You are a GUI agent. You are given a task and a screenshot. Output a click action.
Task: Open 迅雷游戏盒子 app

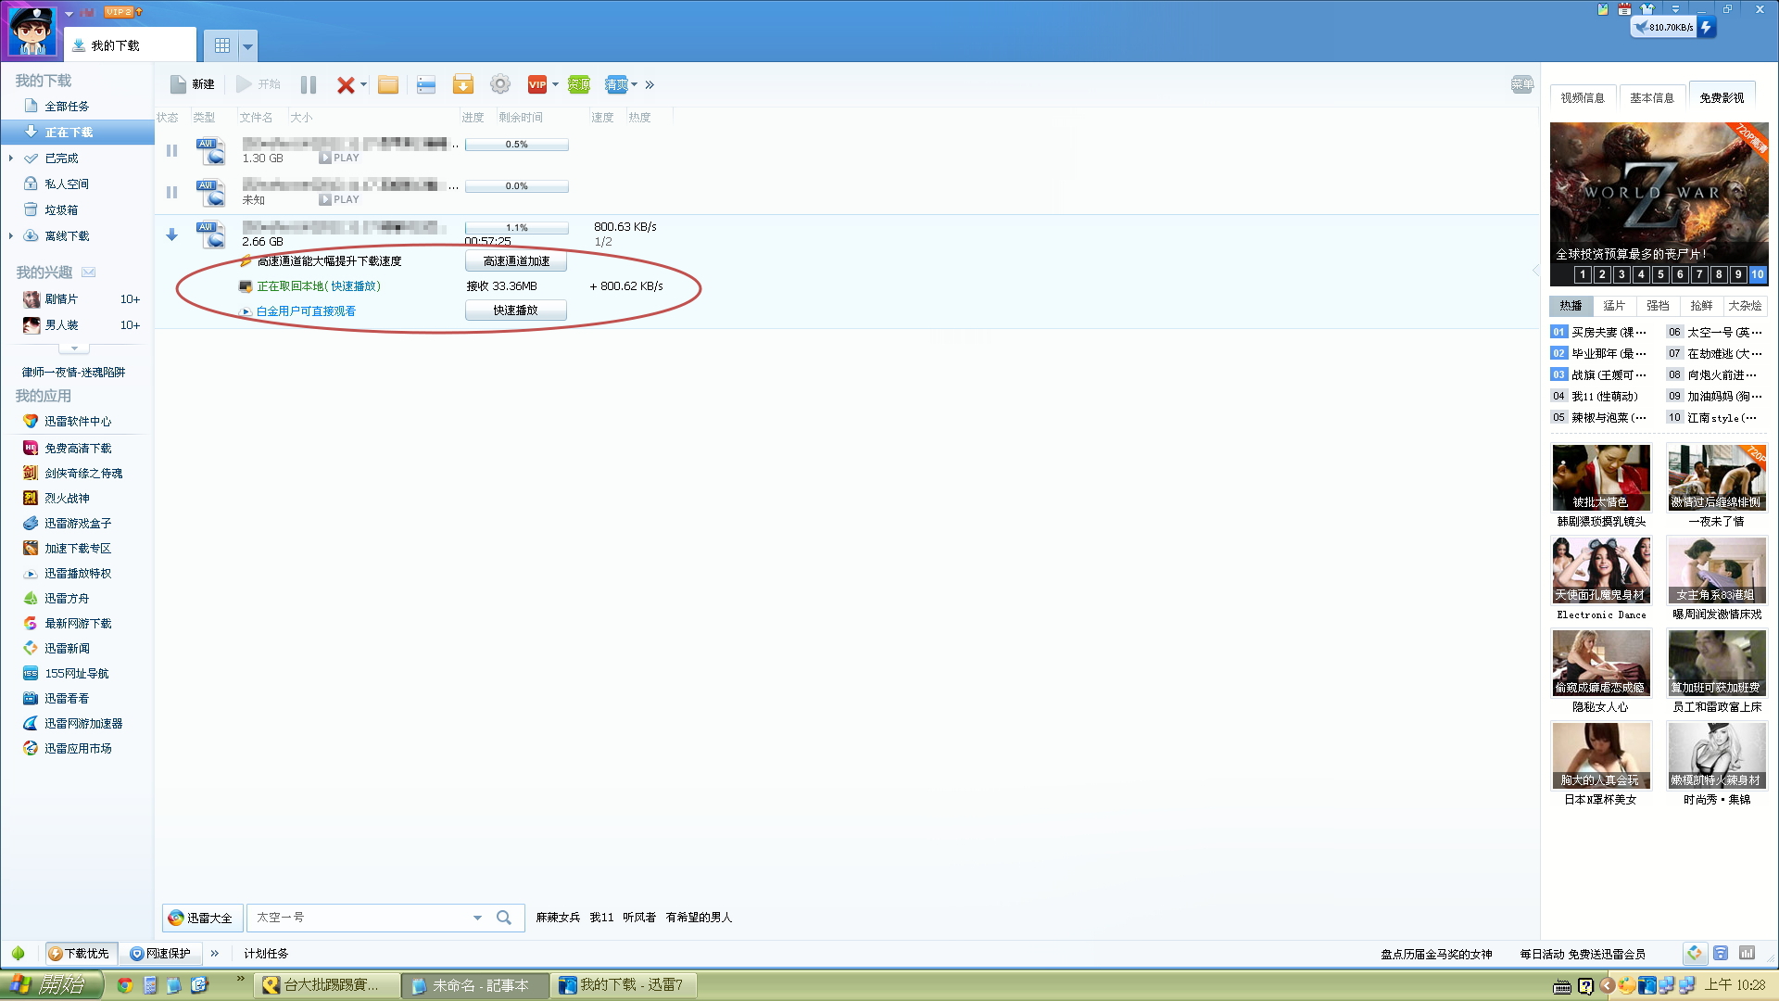pyautogui.click(x=78, y=524)
